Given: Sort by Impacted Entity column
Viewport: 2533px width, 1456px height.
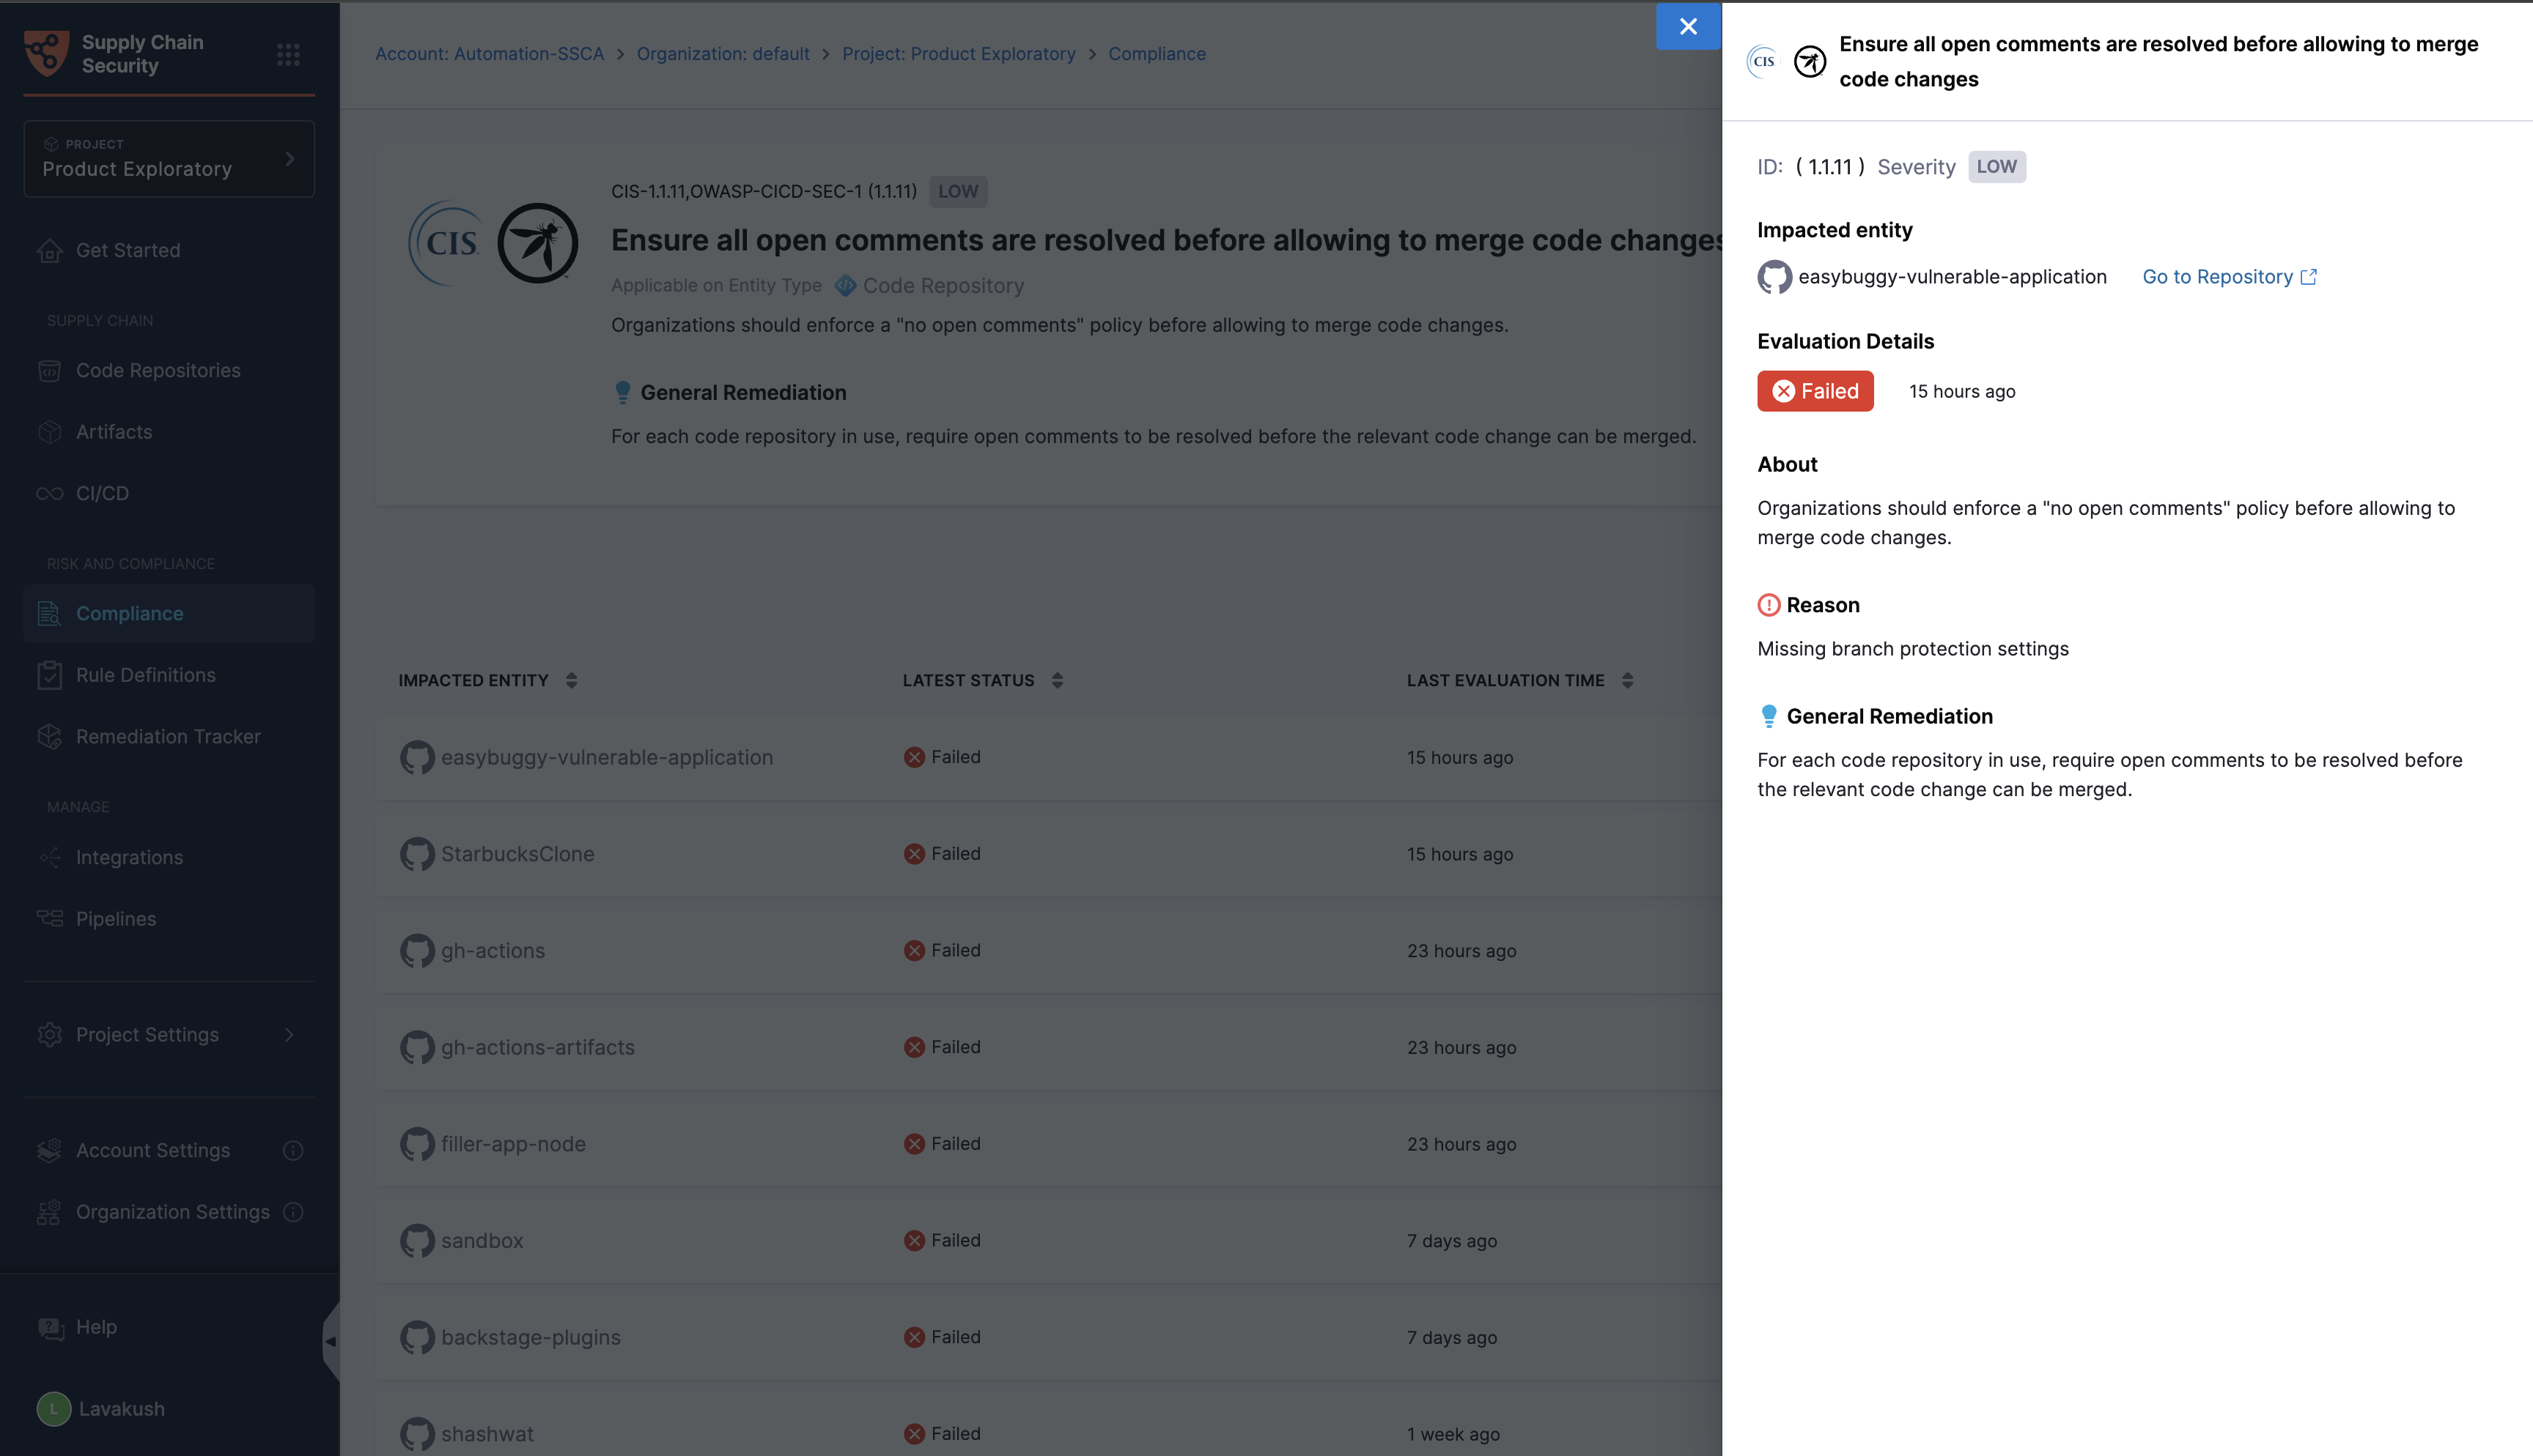Looking at the screenshot, I should [571, 680].
